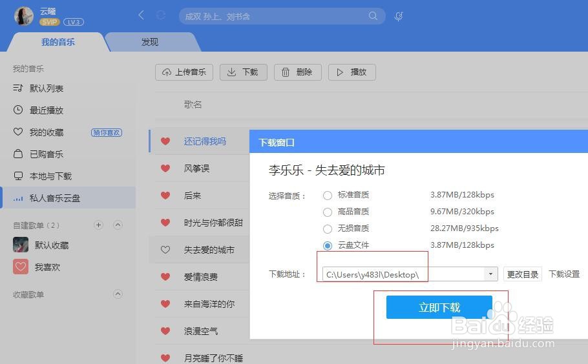Select the song 浪漫空气
588x364 pixels.
[200, 331]
